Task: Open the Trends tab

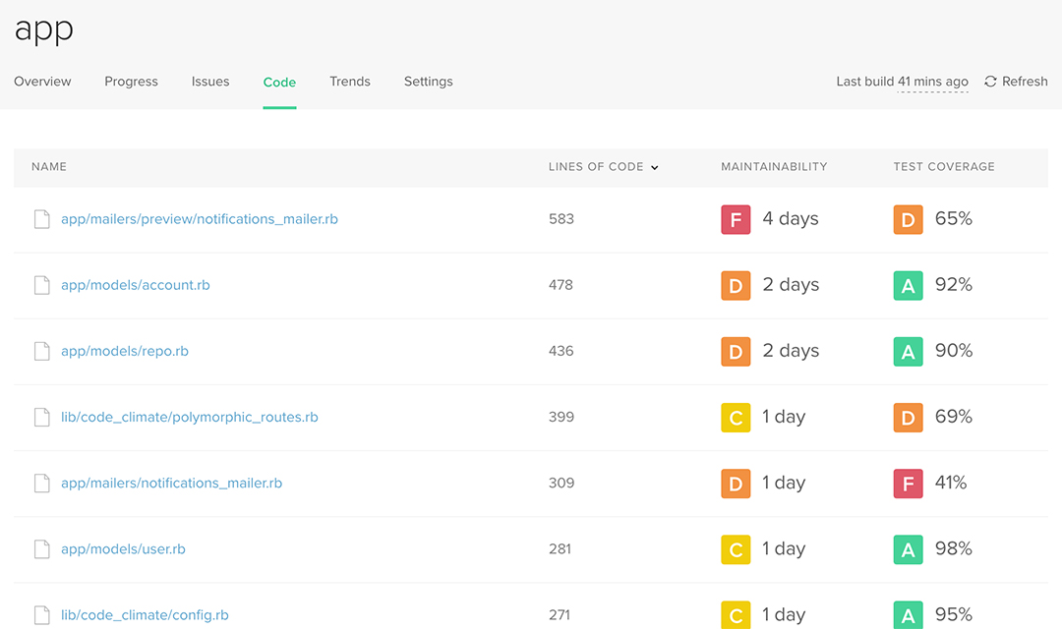Action: [349, 82]
